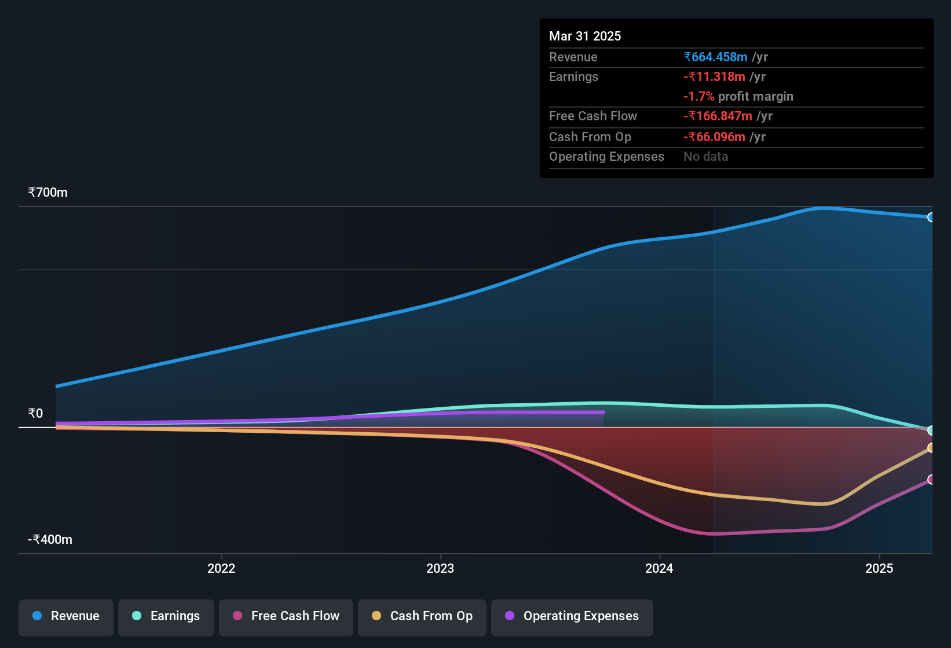Click the Cash From Op endpoint marker
Screen dimensions: 951x648
point(931,448)
